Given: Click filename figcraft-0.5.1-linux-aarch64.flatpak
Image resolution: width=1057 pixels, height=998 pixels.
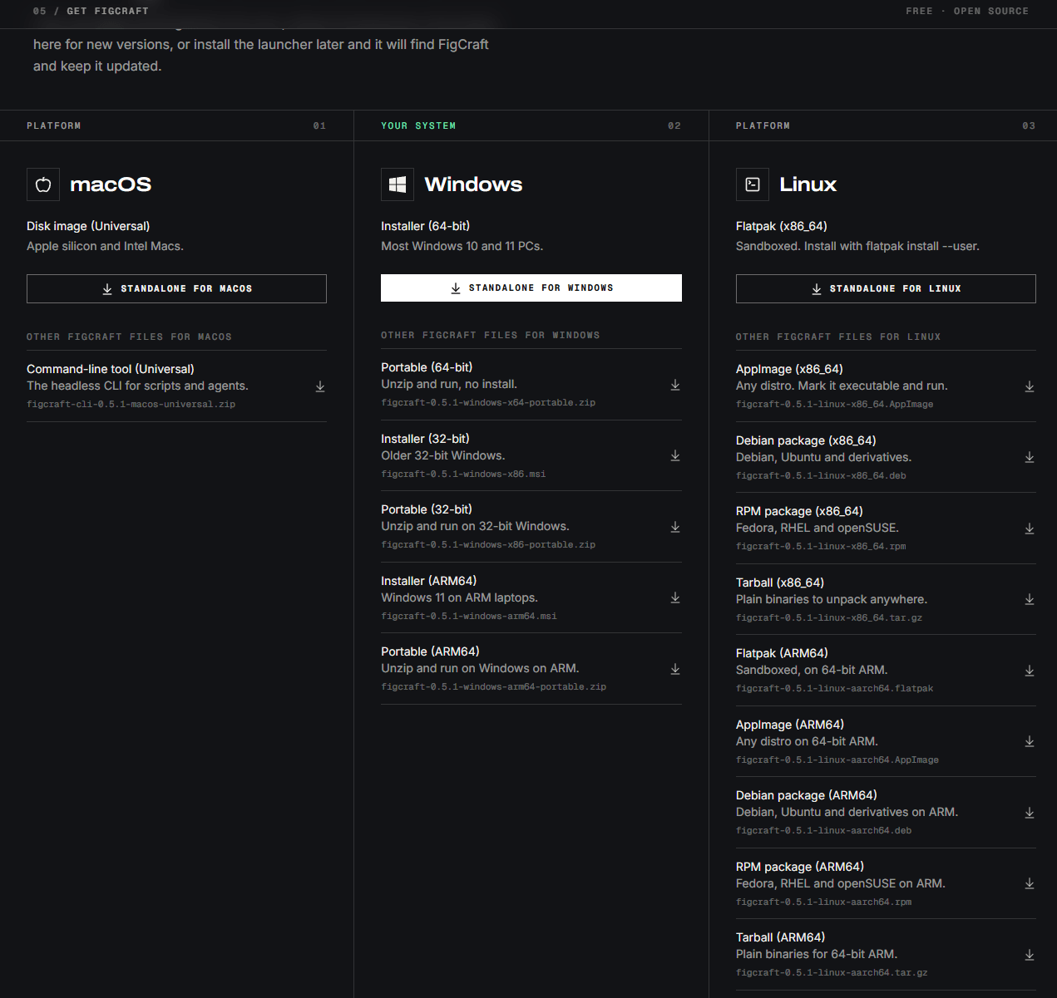Looking at the screenshot, I should [834, 689].
